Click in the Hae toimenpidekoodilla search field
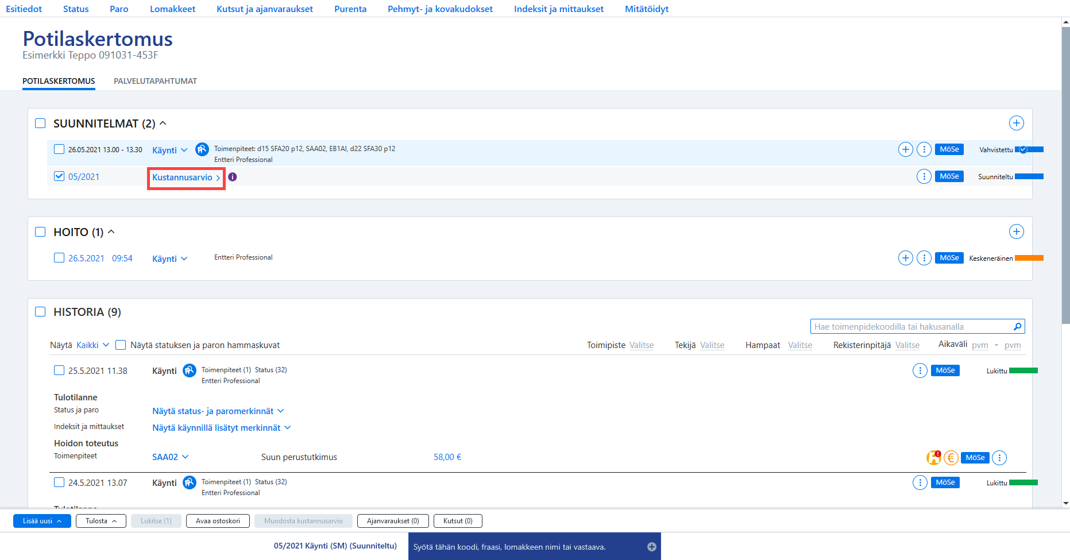Viewport: 1070px width, 560px height. click(911, 326)
